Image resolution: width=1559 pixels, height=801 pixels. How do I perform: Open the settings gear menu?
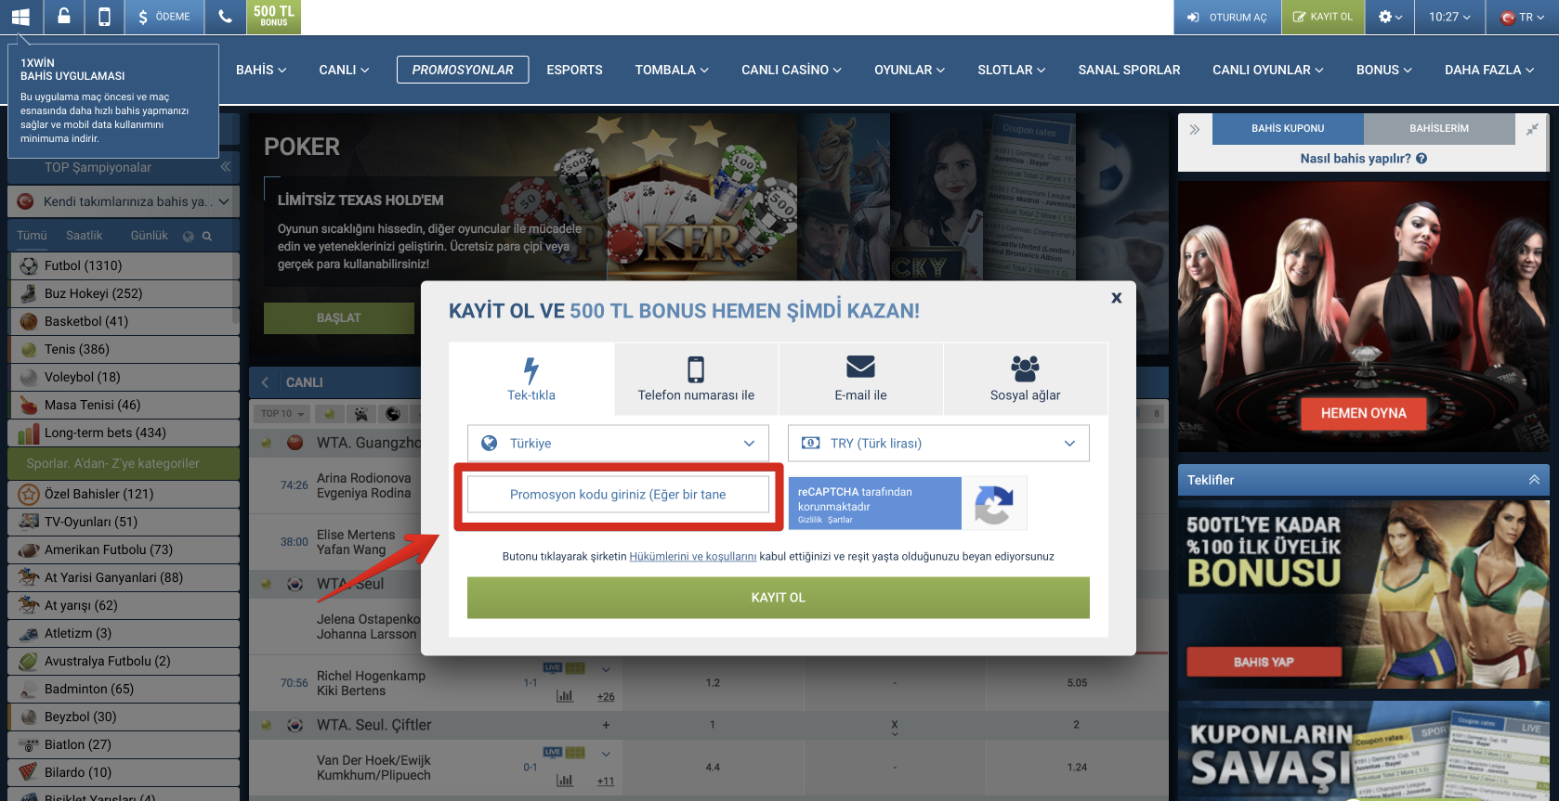click(1390, 17)
